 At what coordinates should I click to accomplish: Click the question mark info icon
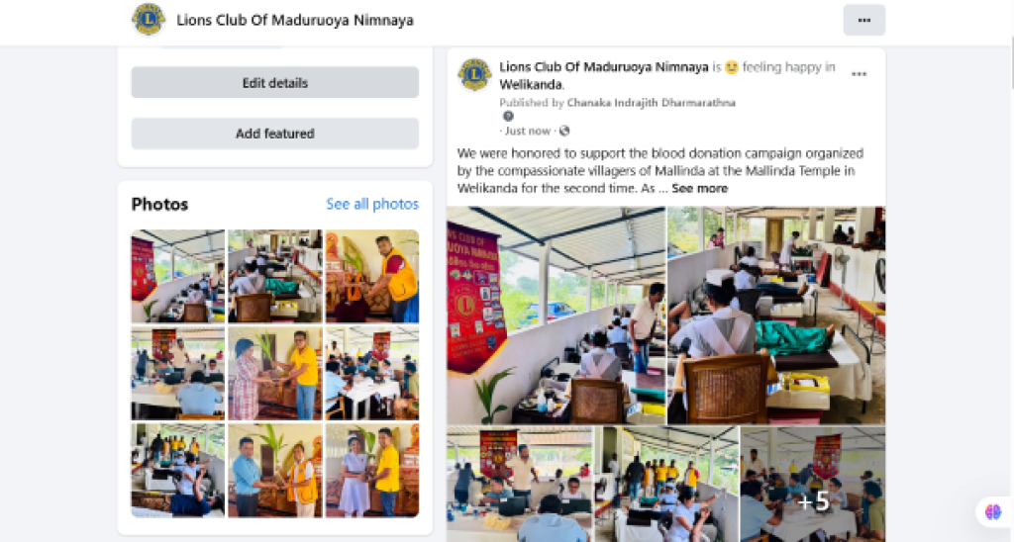[508, 117]
